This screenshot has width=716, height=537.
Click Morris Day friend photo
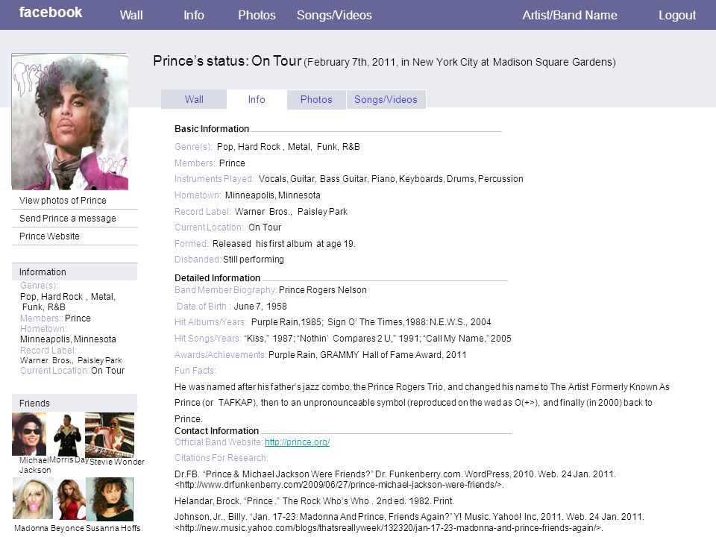tap(66, 435)
